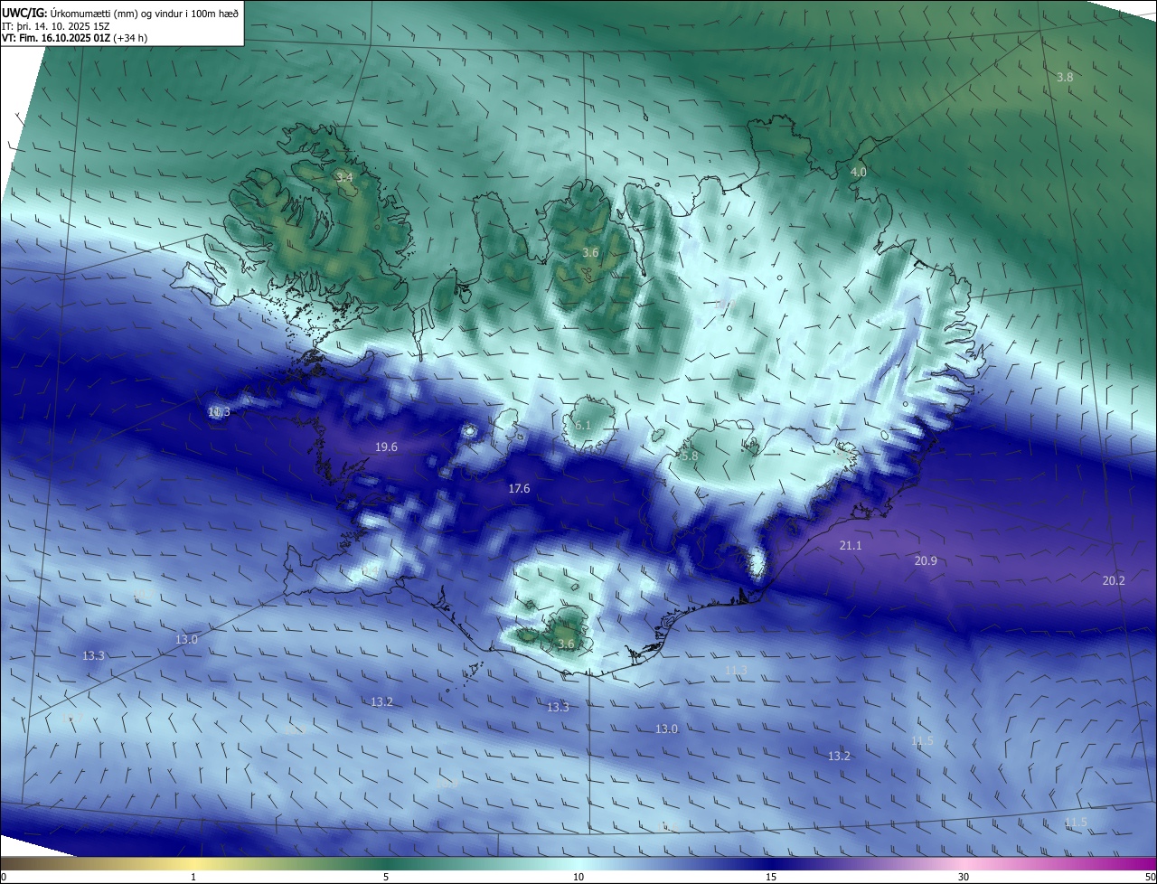Viewport: 1157px width, 884px height.
Task: Click the 30 tick on the color scale
Action: tap(964, 878)
